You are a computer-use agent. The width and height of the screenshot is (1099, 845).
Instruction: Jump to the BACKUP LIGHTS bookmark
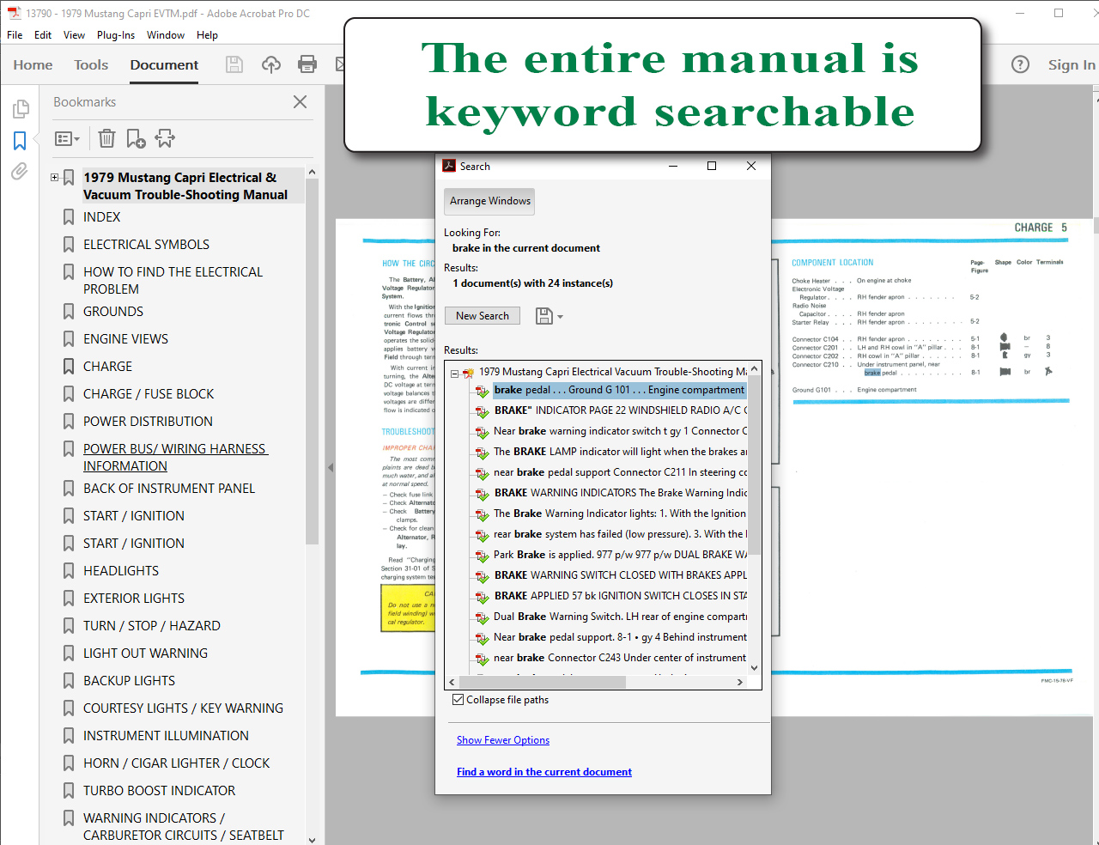(x=129, y=681)
